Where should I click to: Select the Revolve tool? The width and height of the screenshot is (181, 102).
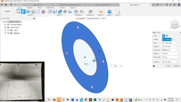(x=28, y=12)
